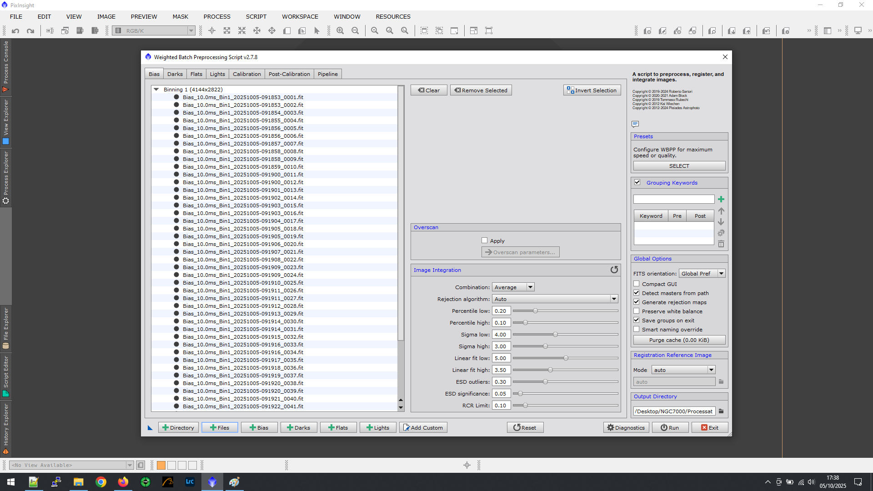
Task: Open the PROCESS menu
Action: pyautogui.click(x=216, y=16)
